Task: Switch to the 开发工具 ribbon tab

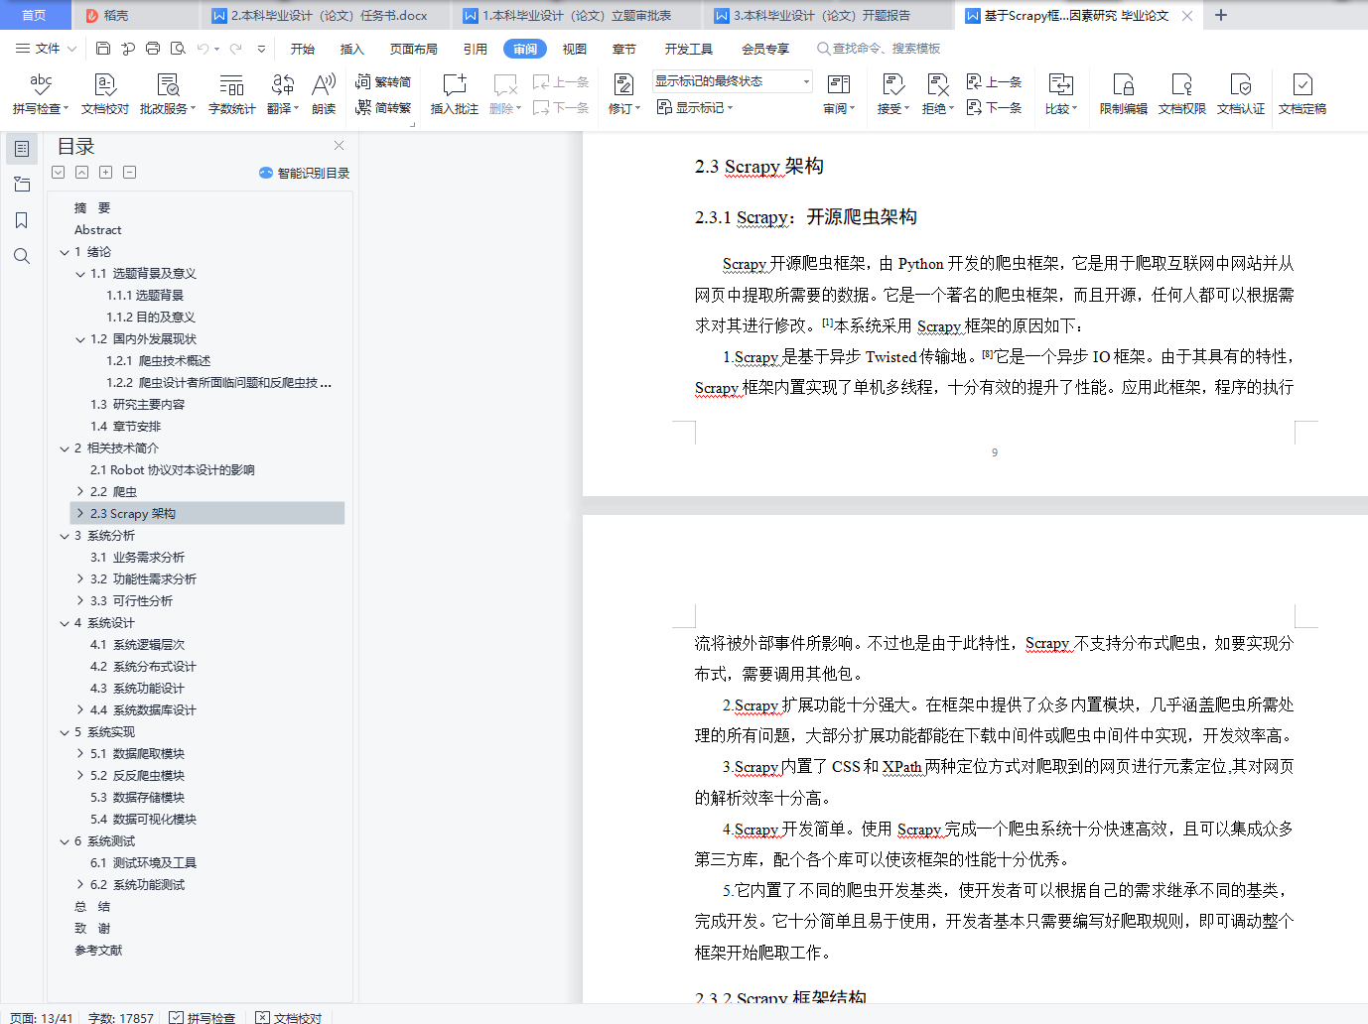Action: (x=689, y=49)
